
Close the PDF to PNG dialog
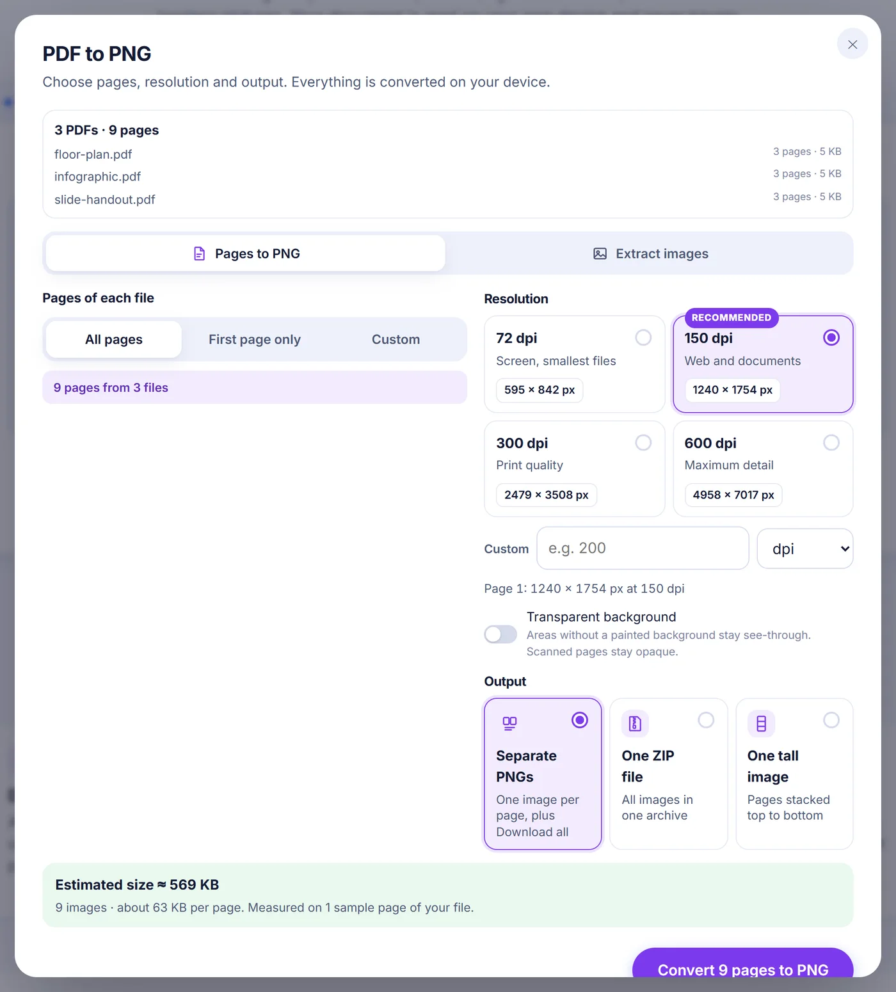coord(852,44)
